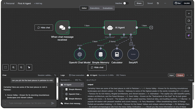
Task: Click the Session id label
Action: point(45,75)
